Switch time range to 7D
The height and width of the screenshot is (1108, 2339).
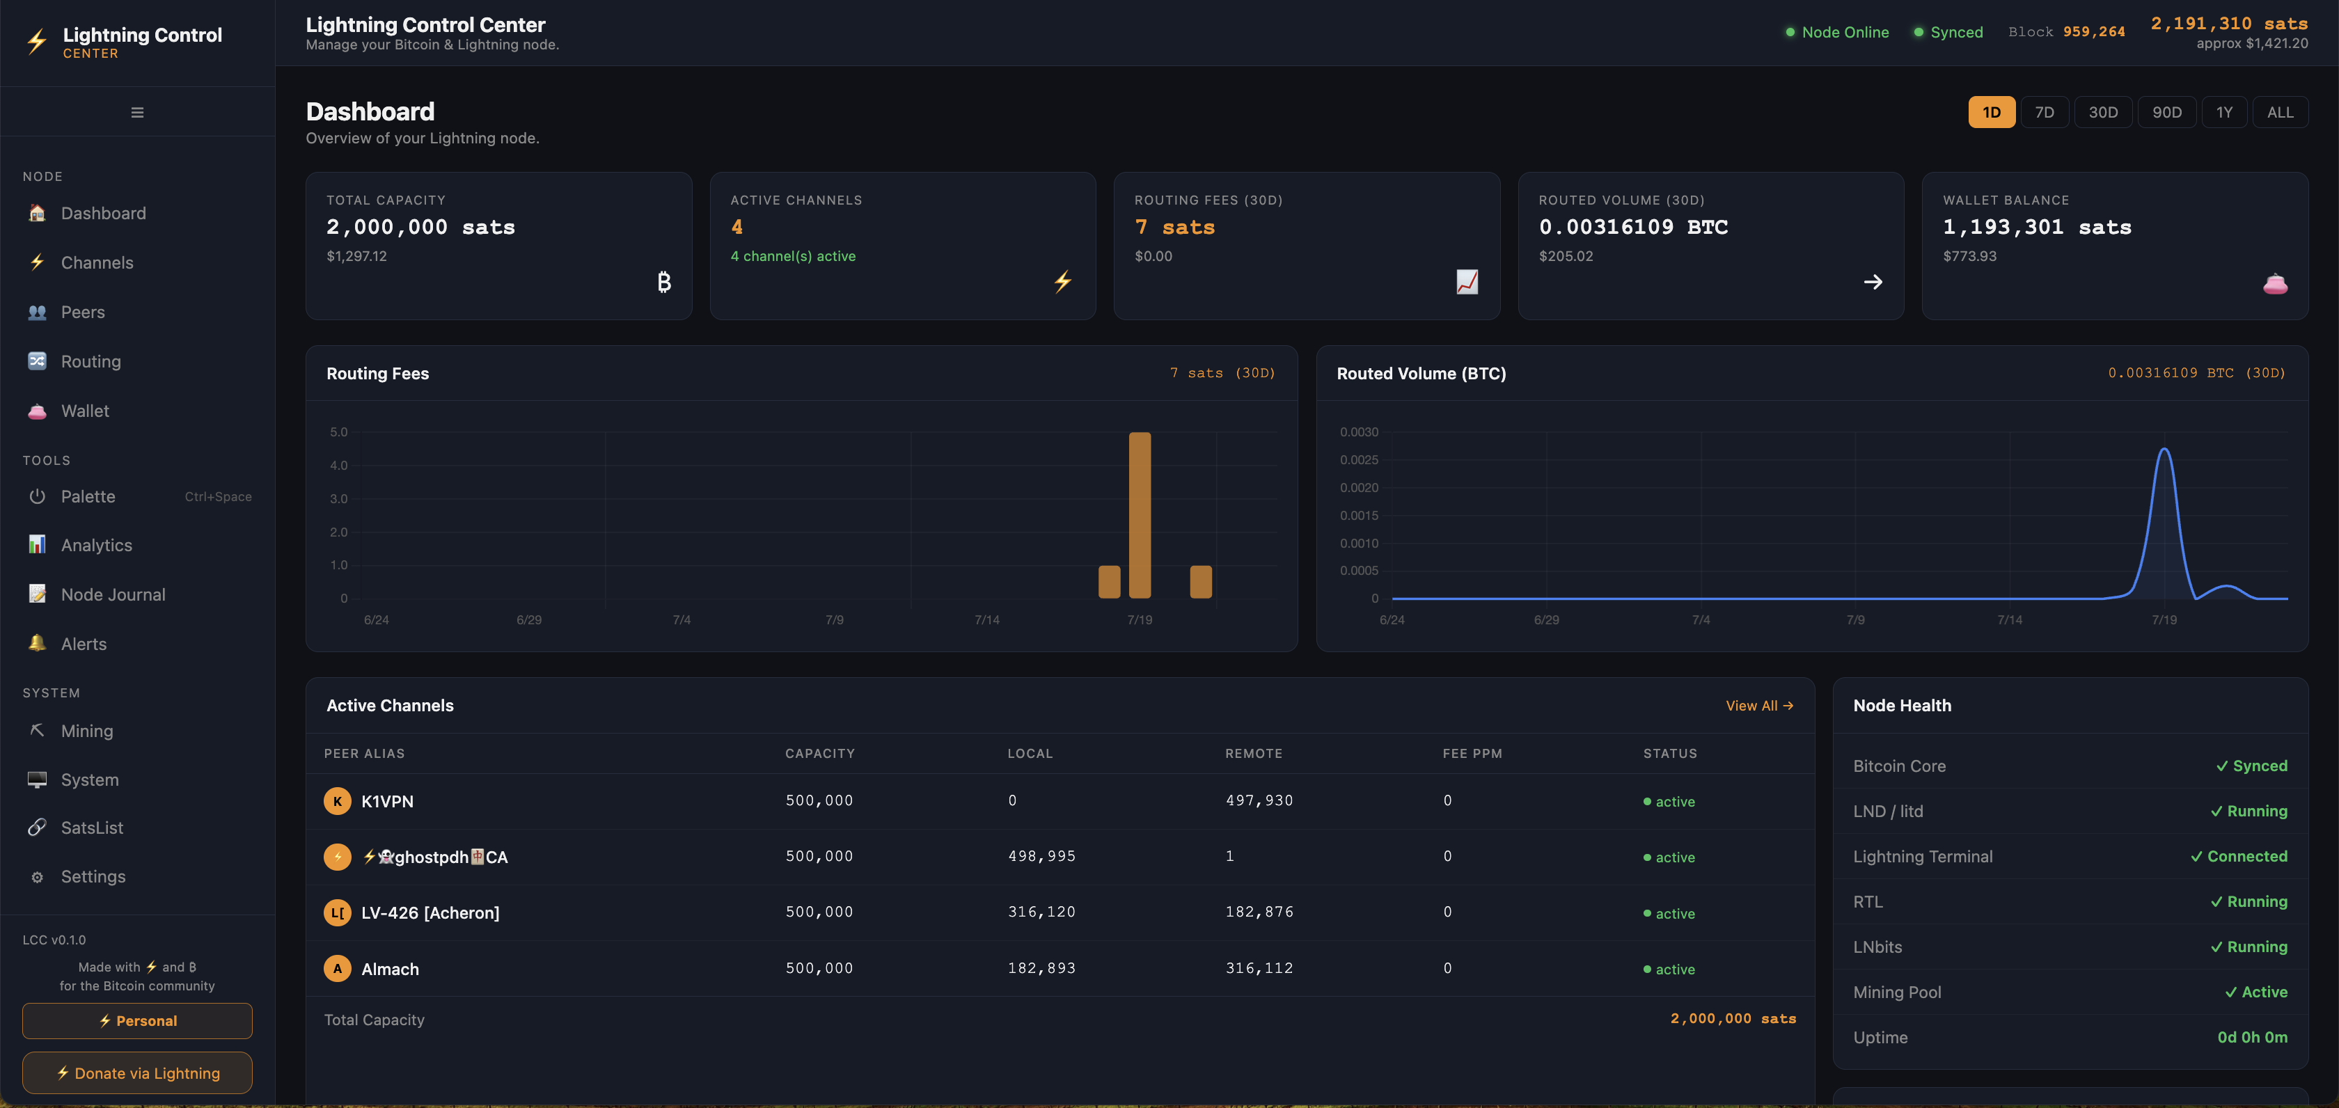click(2044, 113)
